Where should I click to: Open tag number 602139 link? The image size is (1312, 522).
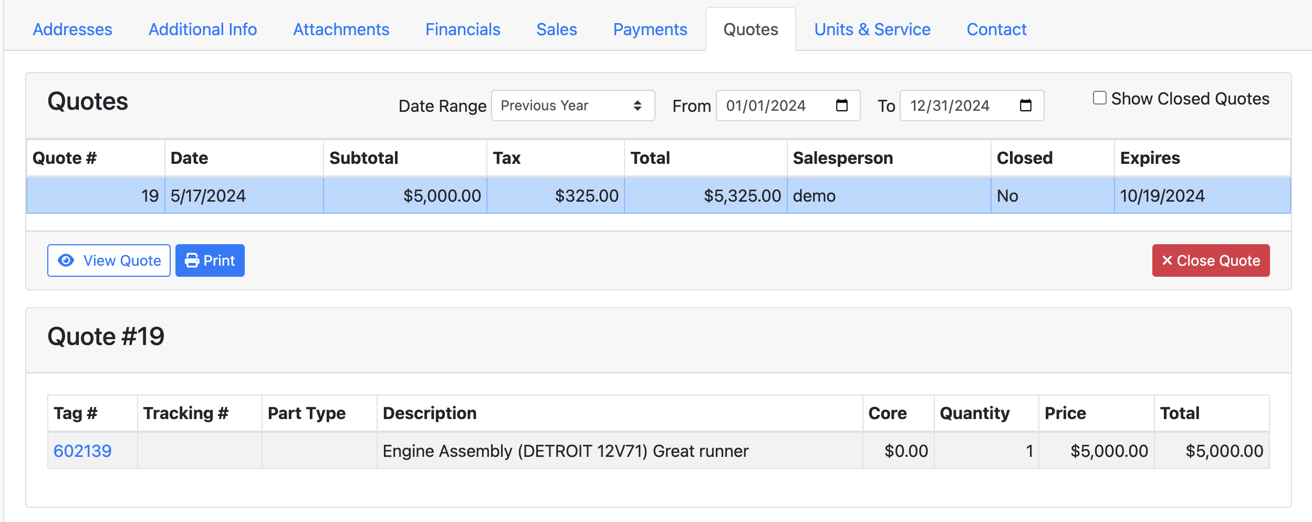point(82,451)
